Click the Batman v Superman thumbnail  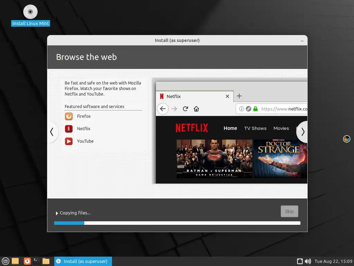214,159
